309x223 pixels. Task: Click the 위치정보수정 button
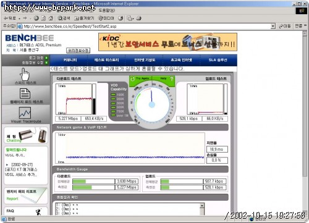tap(78, 51)
